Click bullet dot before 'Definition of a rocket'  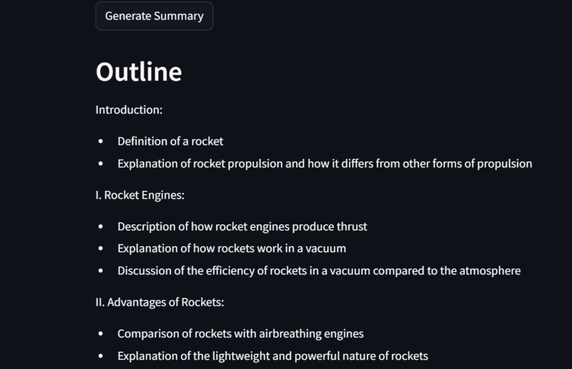pos(101,141)
